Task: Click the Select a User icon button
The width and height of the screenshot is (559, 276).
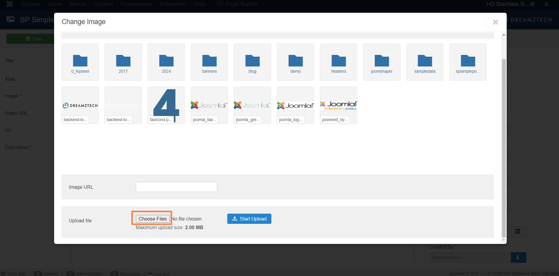Action: tap(518, 257)
